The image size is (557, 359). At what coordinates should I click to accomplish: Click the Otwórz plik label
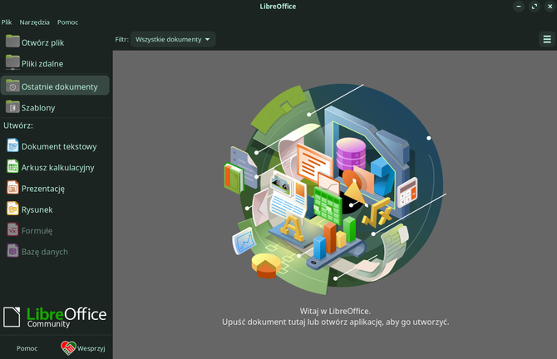pyautogui.click(x=42, y=42)
